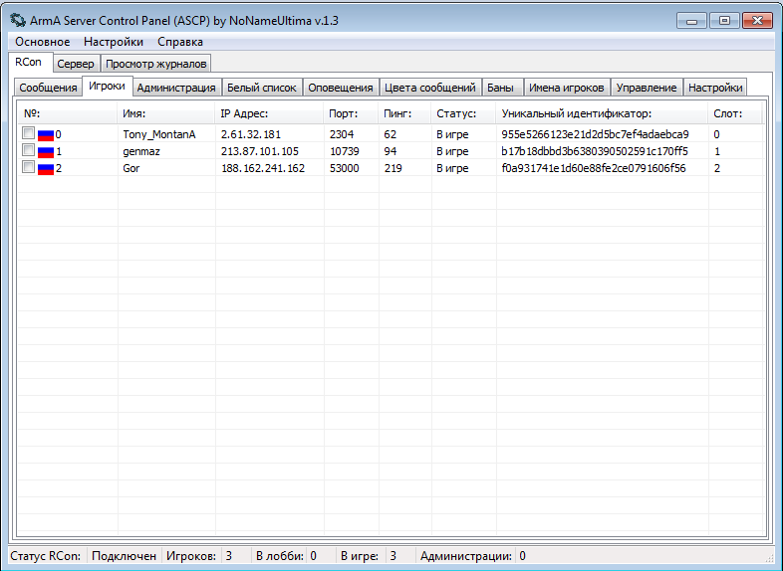
Task: Sort by the Слот: column header
Action: pyautogui.click(x=735, y=113)
